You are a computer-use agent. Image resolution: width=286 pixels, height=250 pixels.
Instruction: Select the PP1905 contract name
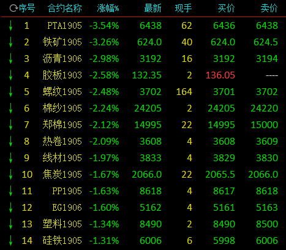pyautogui.click(x=67, y=191)
